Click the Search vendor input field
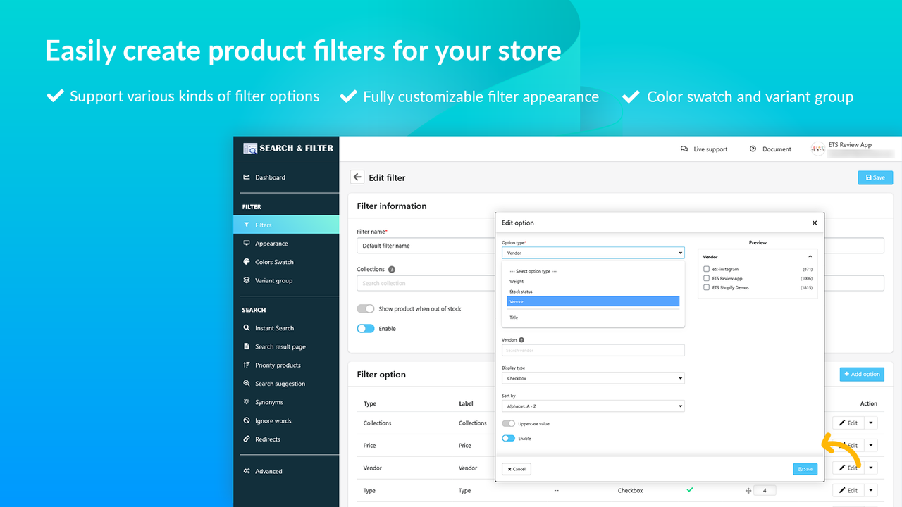This screenshot has width=902, height=507. coord(593,350)
